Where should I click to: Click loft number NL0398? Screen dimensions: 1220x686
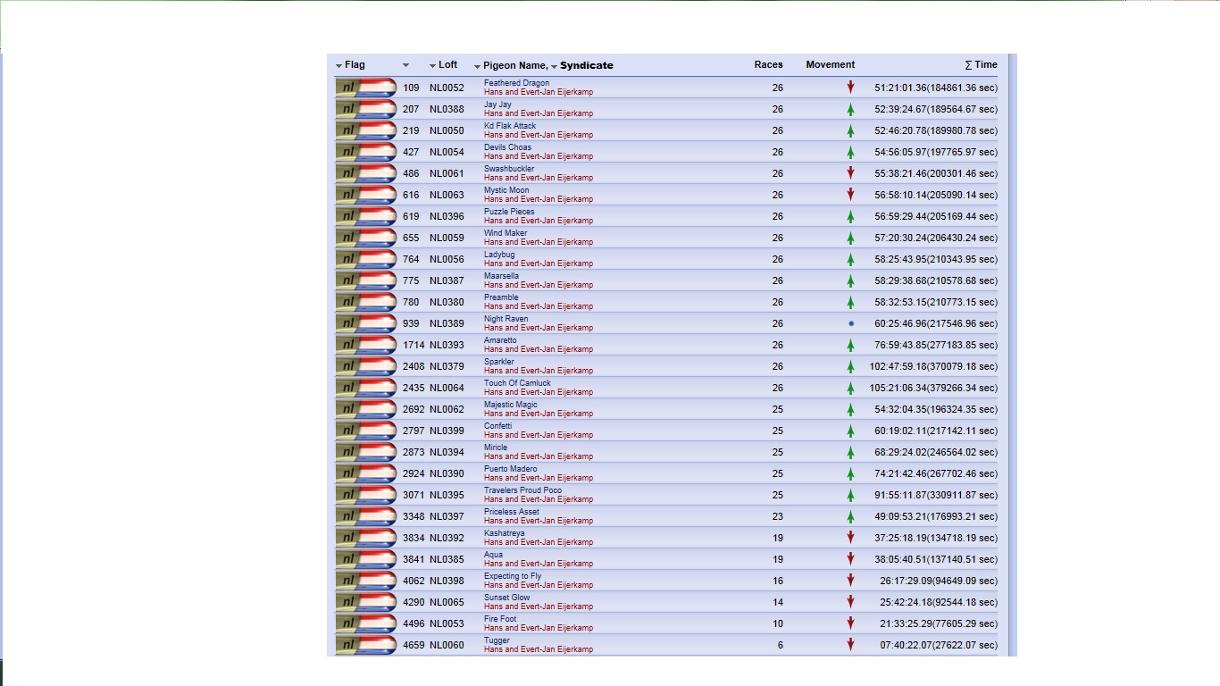(447, 581)
